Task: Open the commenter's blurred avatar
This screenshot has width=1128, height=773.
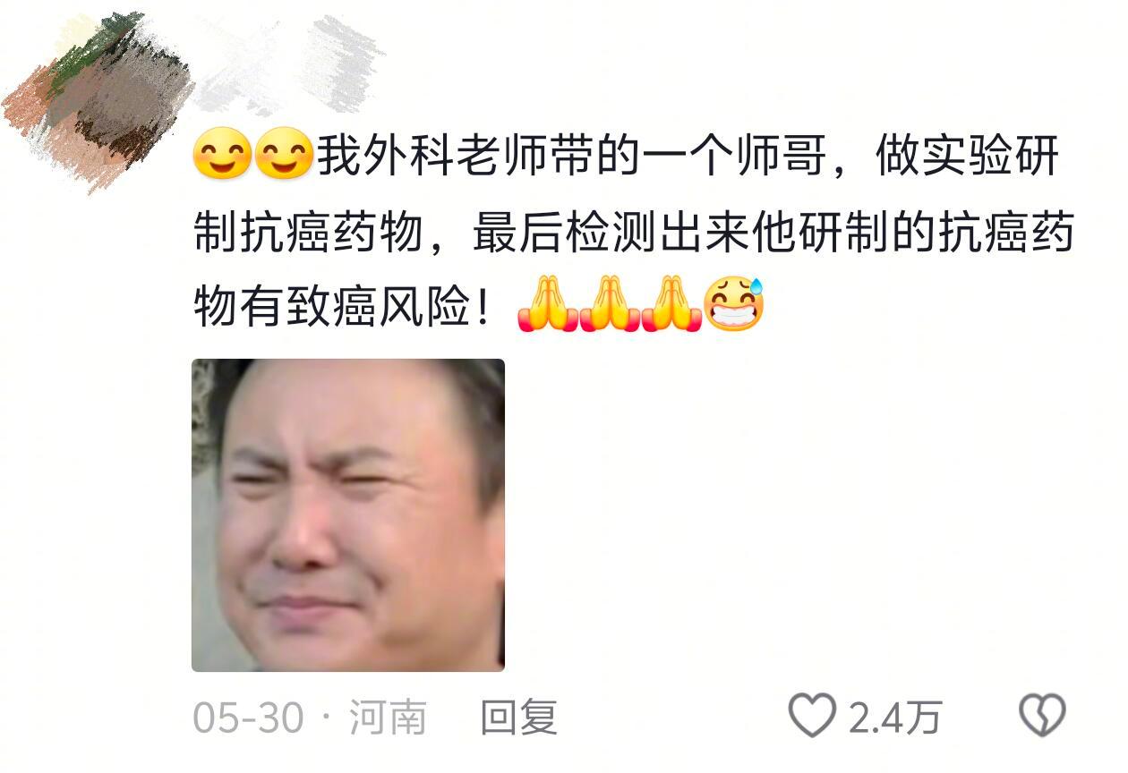Action: [98, 100]
